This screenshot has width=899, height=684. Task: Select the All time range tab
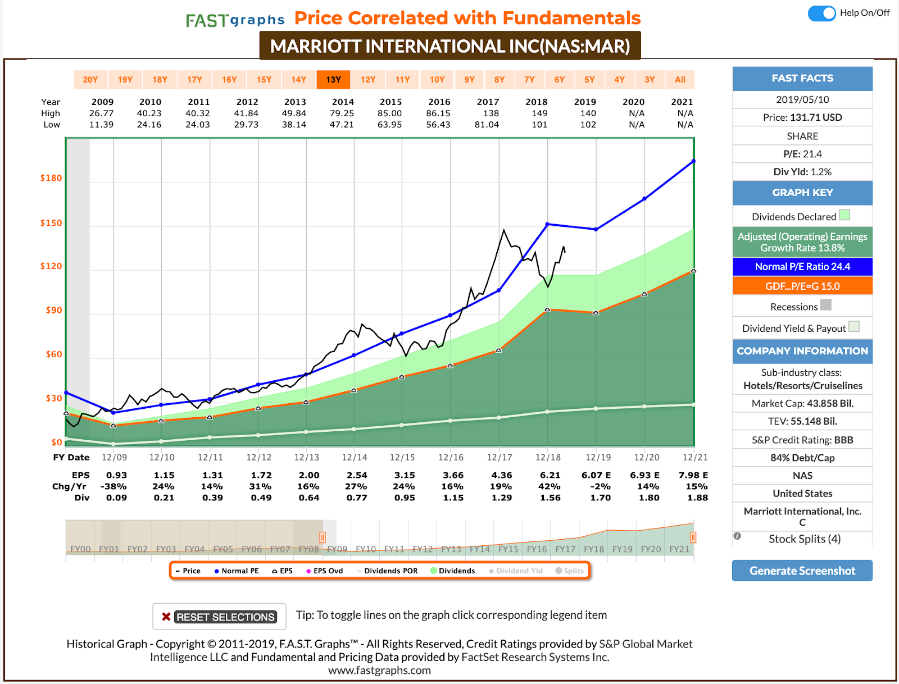click(x=680, y=80)
